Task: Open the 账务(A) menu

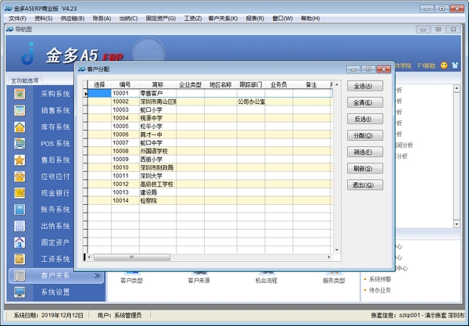Action: (102, 19)
